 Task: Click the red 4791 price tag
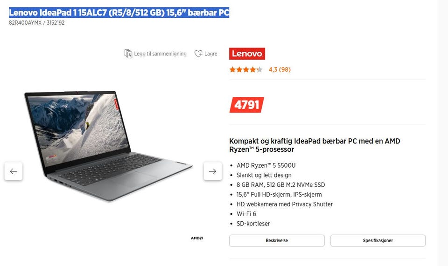[246, 105]
